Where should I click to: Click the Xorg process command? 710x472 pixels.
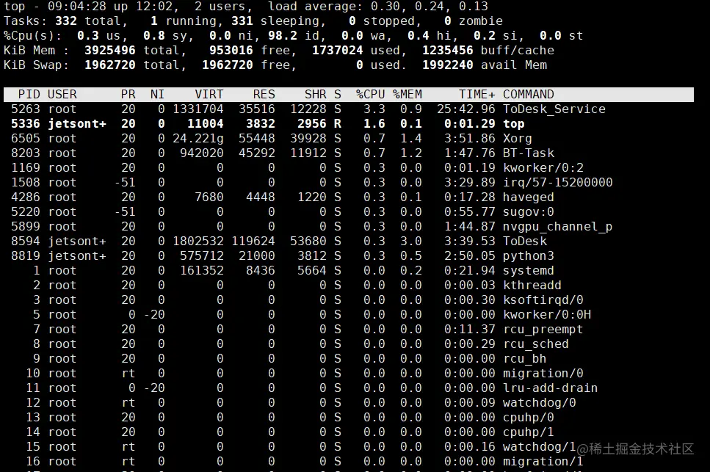[518, 139]
